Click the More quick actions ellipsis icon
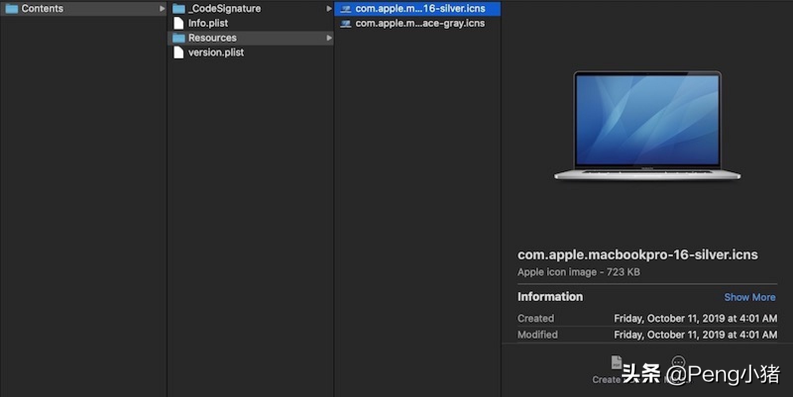This screenshot has width=793, height=397. click(x=679, y=362)
